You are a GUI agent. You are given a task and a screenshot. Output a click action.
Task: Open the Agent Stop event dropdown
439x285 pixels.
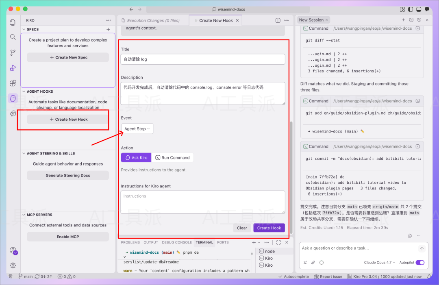[x=137, y=129]
